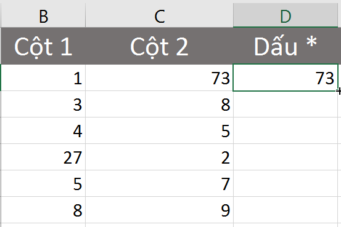Select cell containing 1 in column B
The width and height of the screenshot is (341, 227).
click(43, 78)
